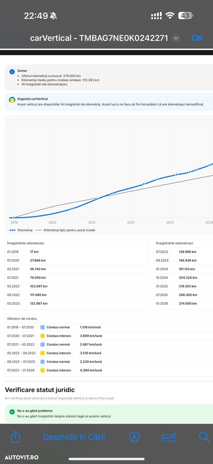Tap the form fill icon
This screenshot has height=464, width=213.
point(169,437)
